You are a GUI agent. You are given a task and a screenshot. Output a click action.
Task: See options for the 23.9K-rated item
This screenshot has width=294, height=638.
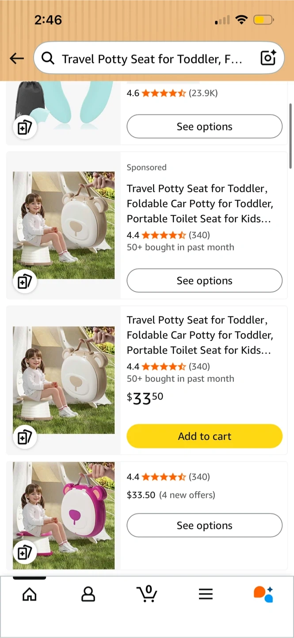pyautogui.click(x=204, y=127)
